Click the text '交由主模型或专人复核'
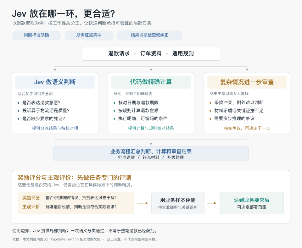Image resolution: width=302 pixels, height=248 pixels. coord(229,94)
